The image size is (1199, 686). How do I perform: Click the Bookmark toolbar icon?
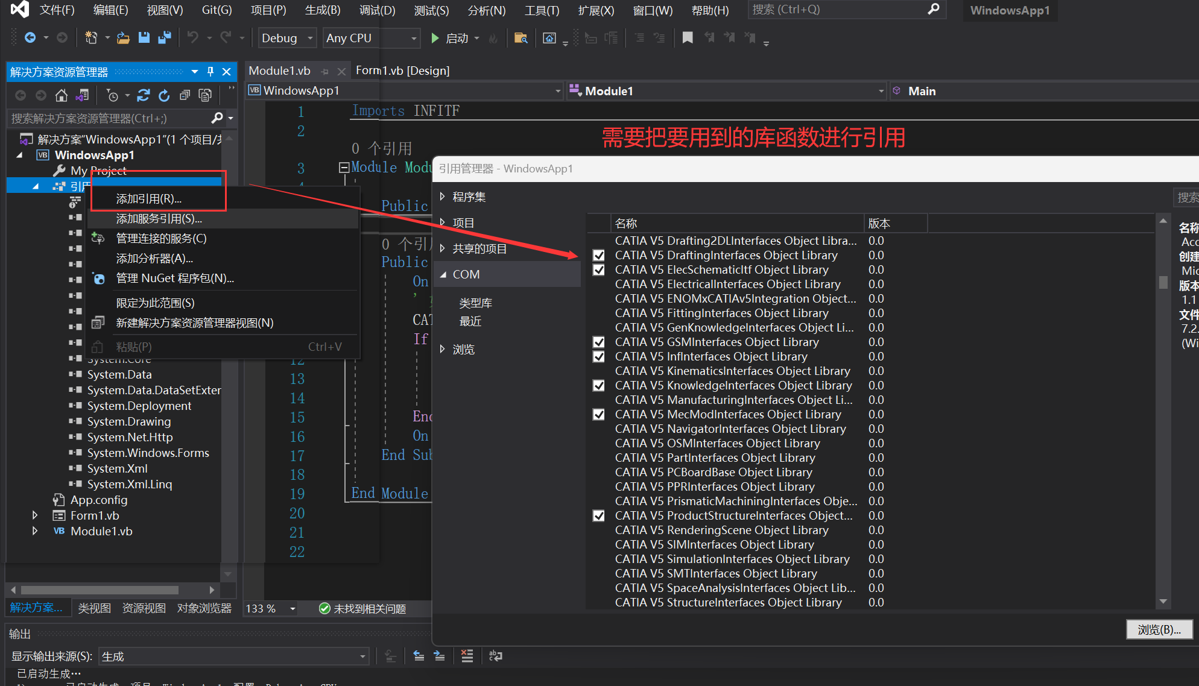pyautogui.click(x=687, y=38)
